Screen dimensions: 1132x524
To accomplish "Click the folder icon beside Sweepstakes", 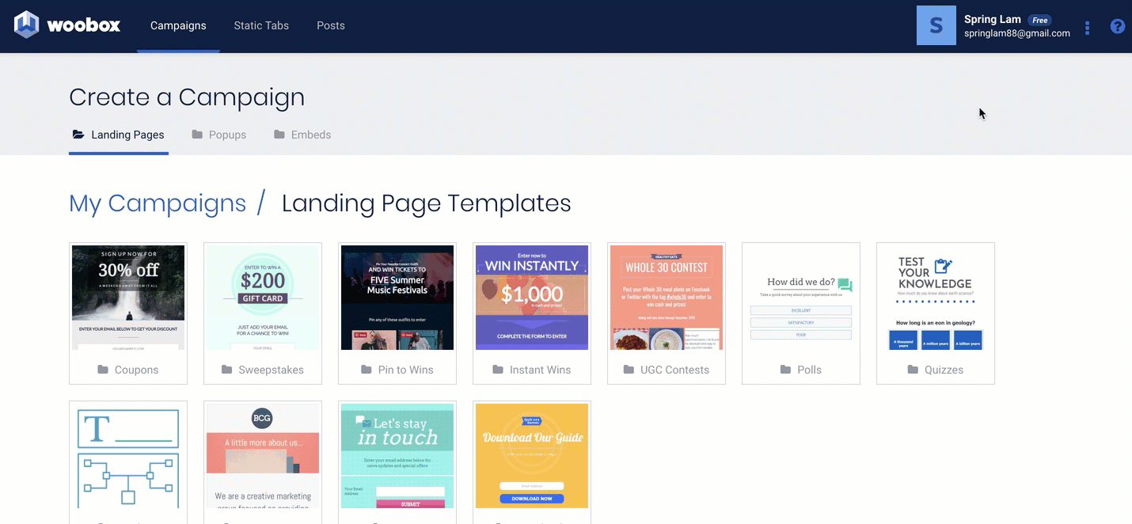I will point(227,370).
